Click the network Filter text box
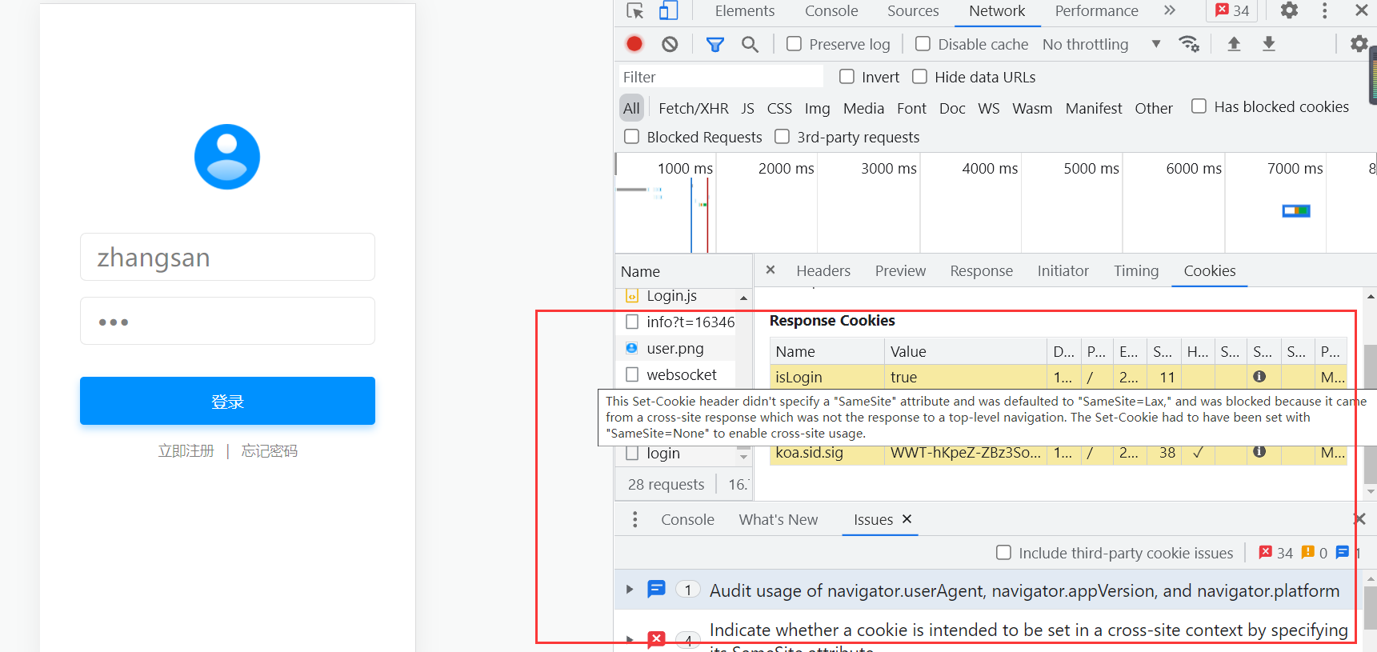This screenshot has width=1377, height=652. tap(720, 77)
